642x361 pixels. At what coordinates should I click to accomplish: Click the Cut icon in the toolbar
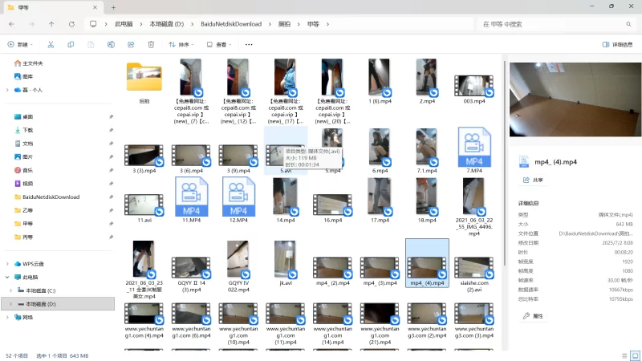click(51, 45)
